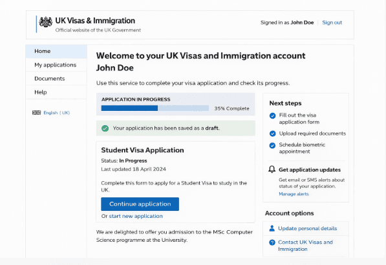Click the green checkmark draft saved icon
This screenshot has height=265, width=386.
(105, 128)
